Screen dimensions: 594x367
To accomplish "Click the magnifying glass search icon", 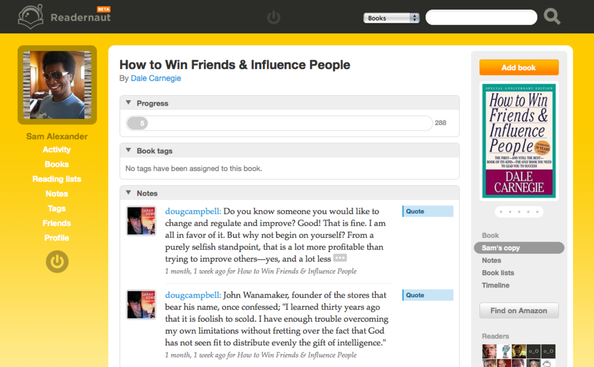I will [x=552, y=17].
